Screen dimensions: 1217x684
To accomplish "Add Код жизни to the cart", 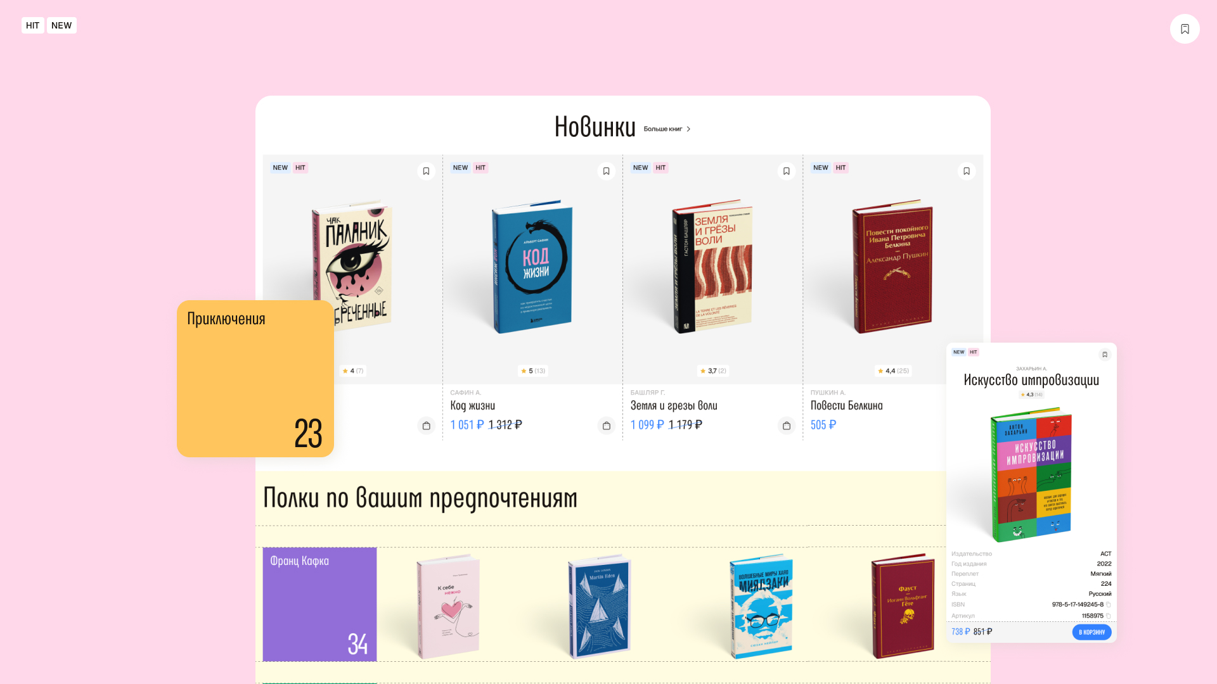I will (606, 426).
